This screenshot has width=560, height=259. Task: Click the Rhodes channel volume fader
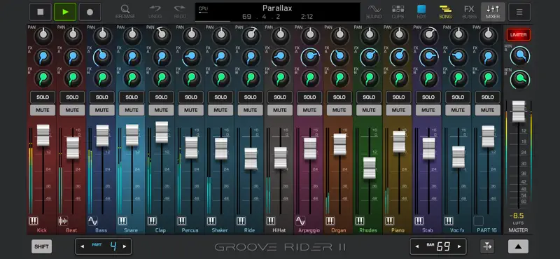pos(370,168)
